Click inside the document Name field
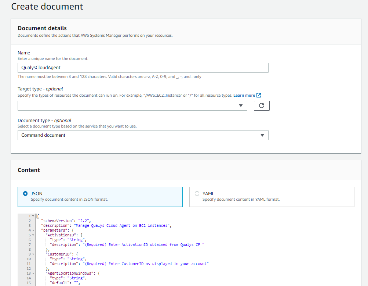 pos(143,68)
